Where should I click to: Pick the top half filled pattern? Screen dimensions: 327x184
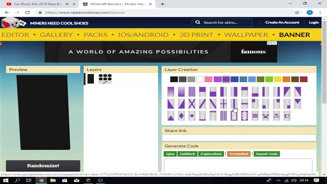[202, 92]
